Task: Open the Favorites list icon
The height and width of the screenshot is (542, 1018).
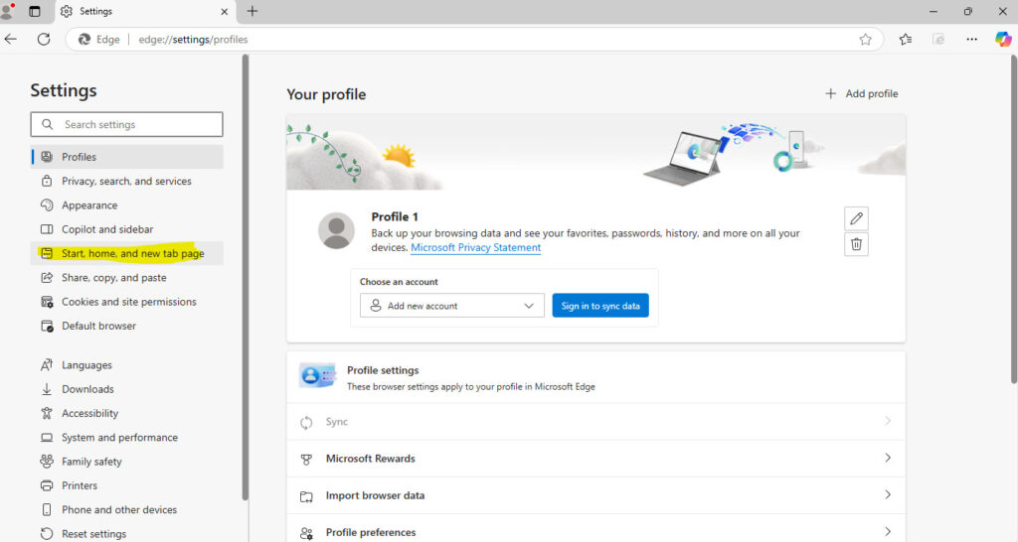Action: tap(906, 40)
